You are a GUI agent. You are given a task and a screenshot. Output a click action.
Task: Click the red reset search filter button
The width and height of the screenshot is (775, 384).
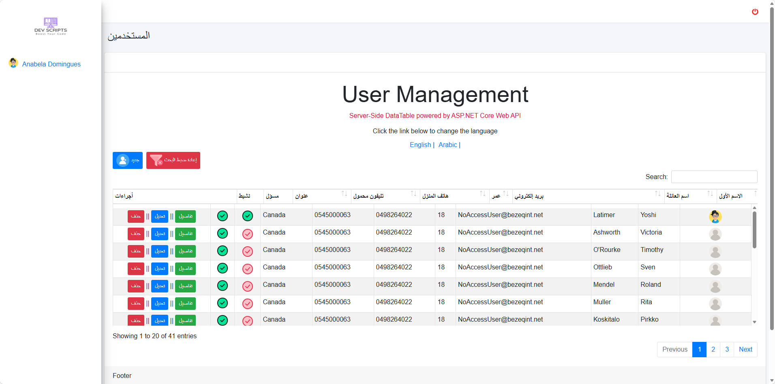pyautogui.click(x=173, y=160)
